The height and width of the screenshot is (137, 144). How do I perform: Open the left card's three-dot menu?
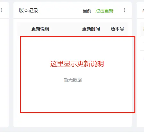[x=1, y=10]
